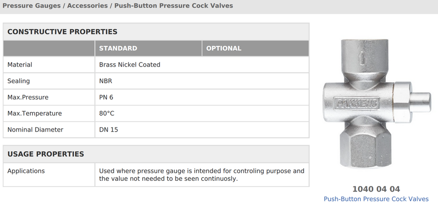Click the Sealing row label
This screenshot has width=438, height=208.
point(18,81)
